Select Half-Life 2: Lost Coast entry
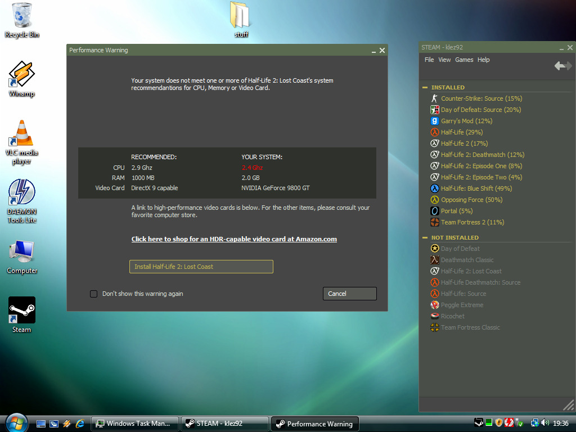 [466, 271]
